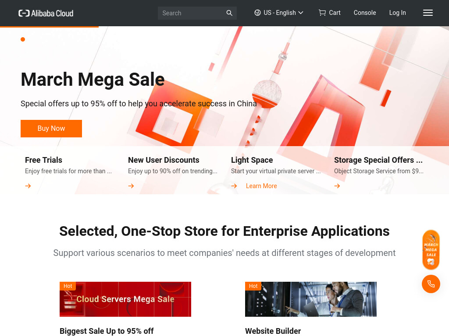Viewport: 449px width, 336px height.
Task: Click inside the Search input field
Action: [192, 13]
